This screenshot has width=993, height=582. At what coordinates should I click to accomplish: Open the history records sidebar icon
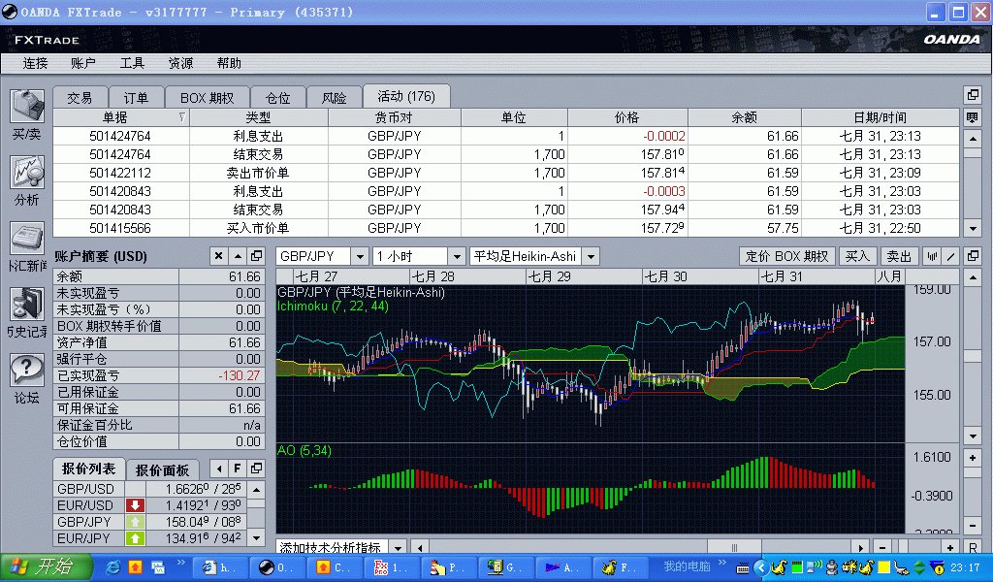(26, 305)
